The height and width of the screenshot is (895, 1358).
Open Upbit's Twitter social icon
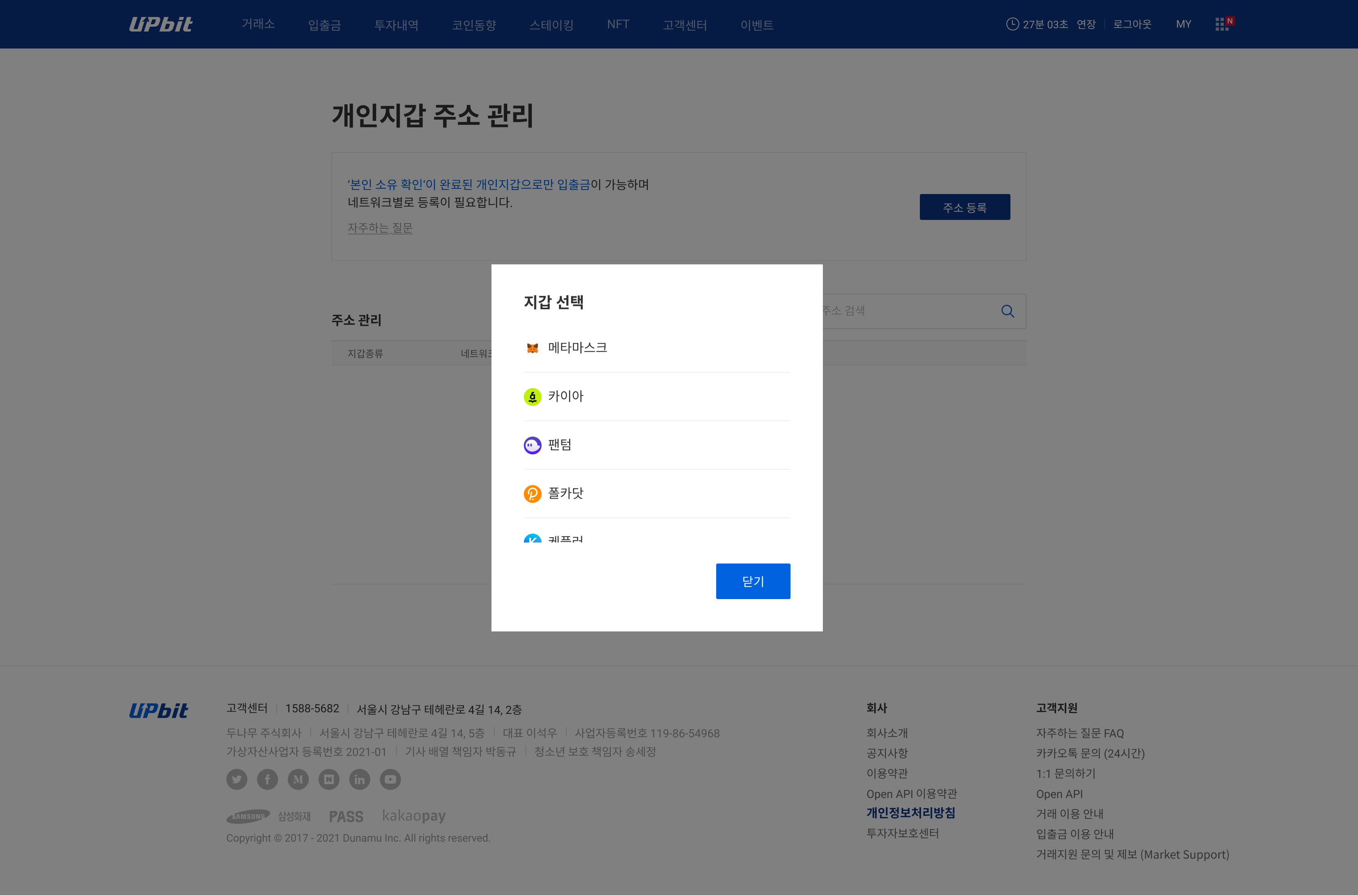[x=236, y=779]
